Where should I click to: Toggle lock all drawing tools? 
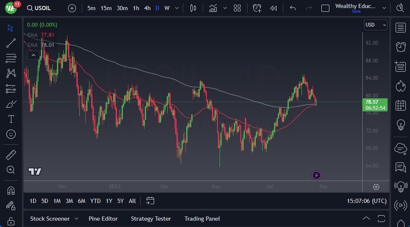[x=11, y=221]
